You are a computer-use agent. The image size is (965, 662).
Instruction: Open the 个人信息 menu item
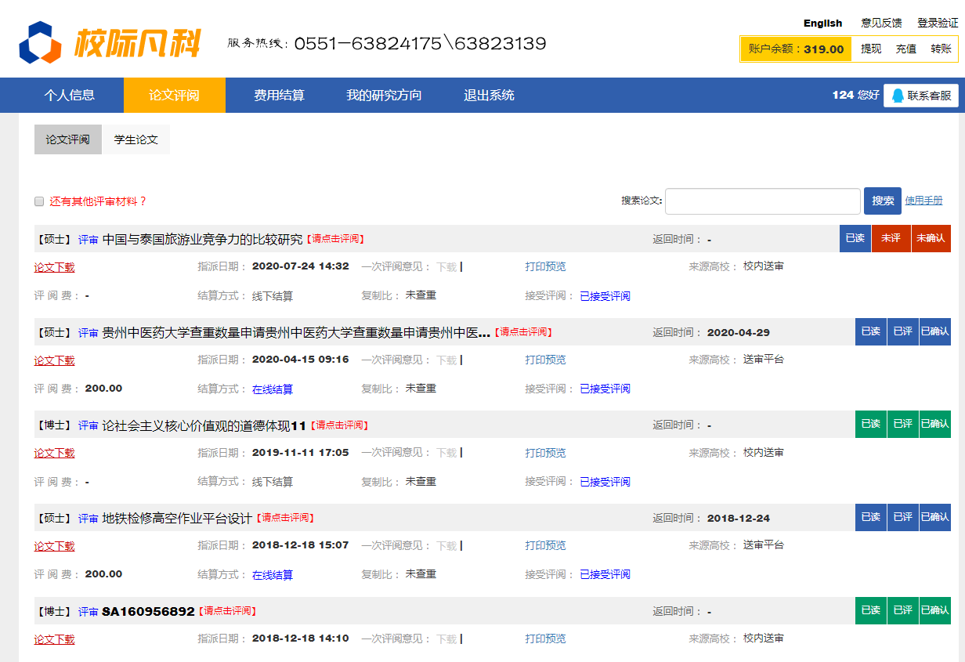point(70,96)
